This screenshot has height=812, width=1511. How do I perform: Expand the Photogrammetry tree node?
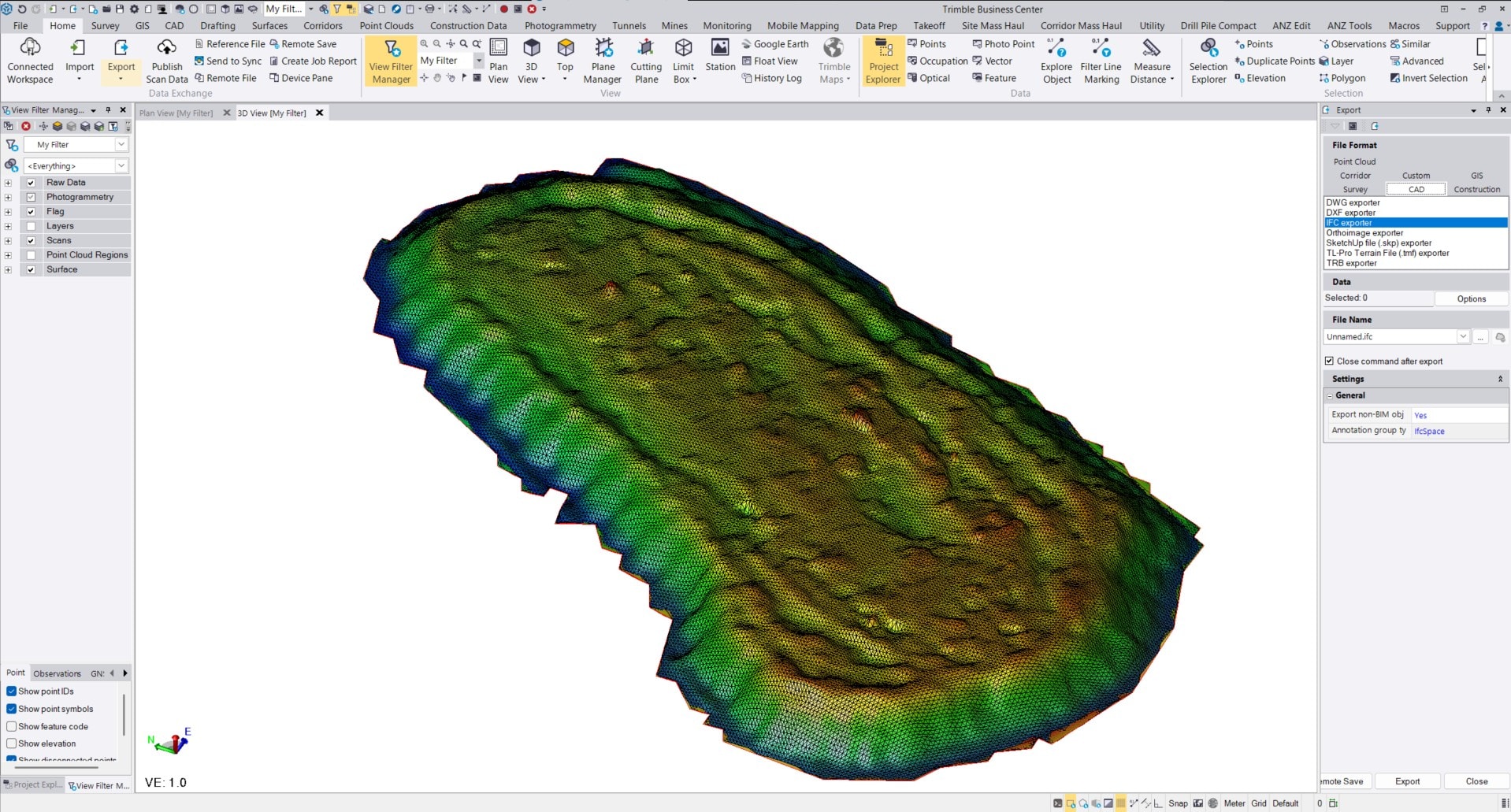[8, 197]
